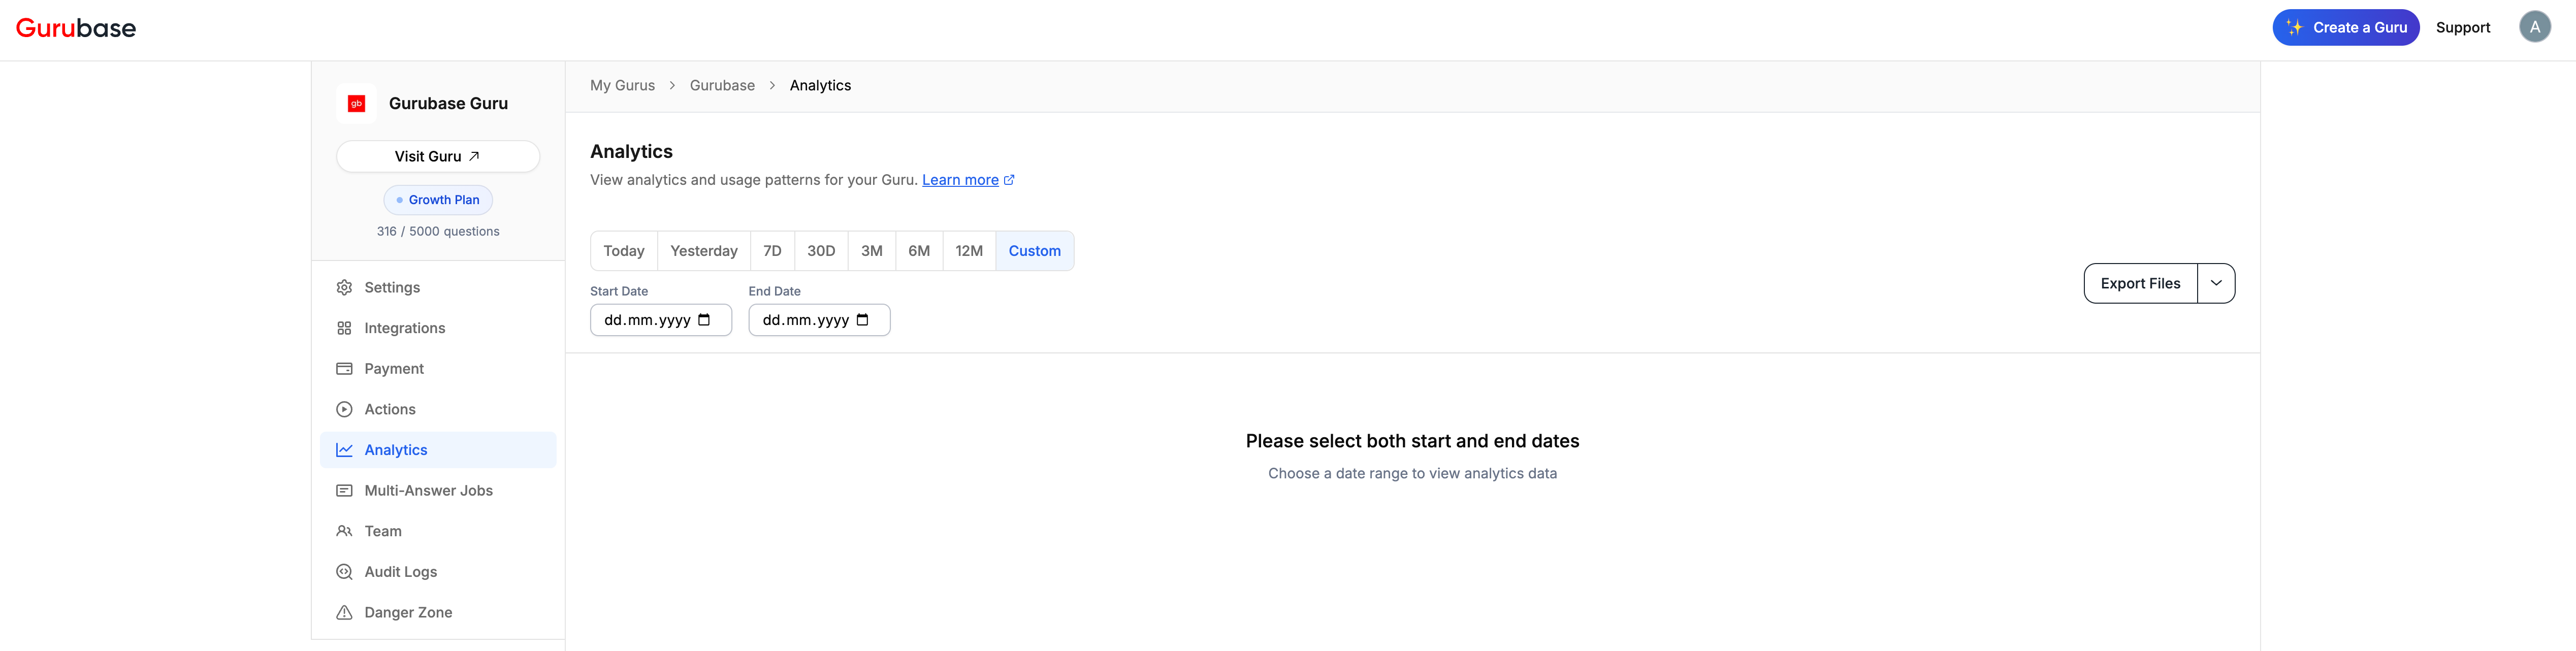
Task: Click the Payment card icon
Action: click(x=344, y=368)
